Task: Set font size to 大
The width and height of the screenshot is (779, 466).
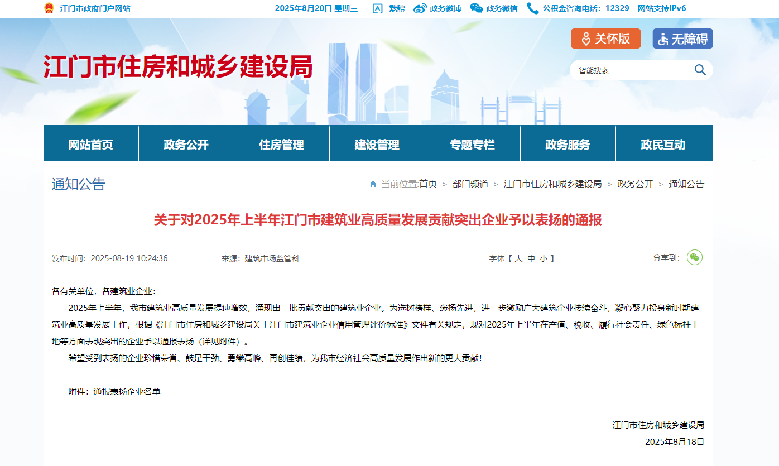Action: point(518,258)
